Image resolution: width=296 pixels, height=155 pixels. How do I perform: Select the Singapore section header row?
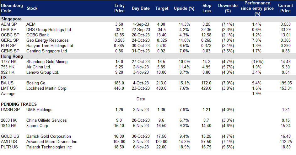(12, 19)
